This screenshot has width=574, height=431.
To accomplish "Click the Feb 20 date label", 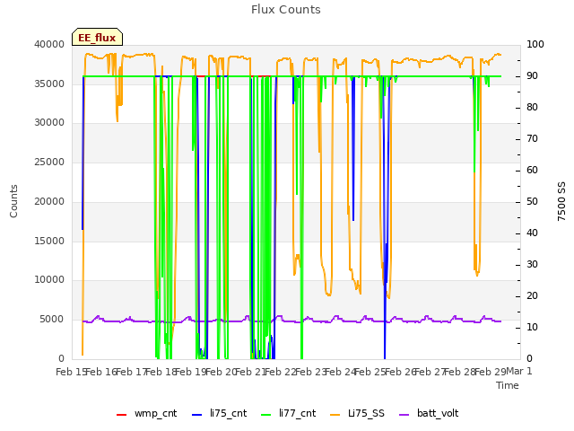I will click(220, 372).
